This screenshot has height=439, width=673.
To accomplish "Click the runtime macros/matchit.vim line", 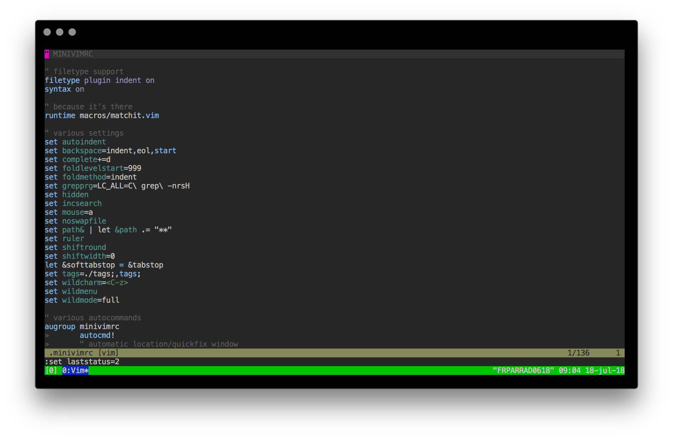I will pos(102,116).
